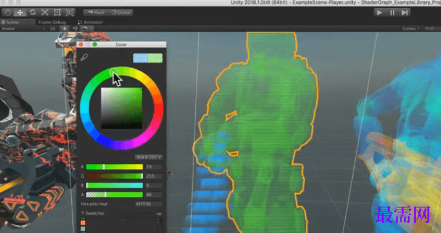The image size is (441, 233).
Task: Select the Rect transform tool
Action: pyautogui.click(x=58, y=13)
